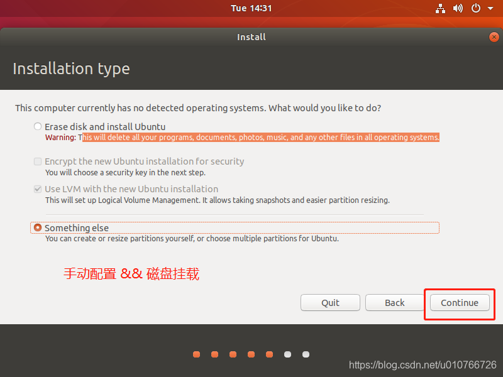Image resolution: width=503 pixels, height=377 pixels.
Task: Select Erase disk and install Ubuntu
Action: 38,126
